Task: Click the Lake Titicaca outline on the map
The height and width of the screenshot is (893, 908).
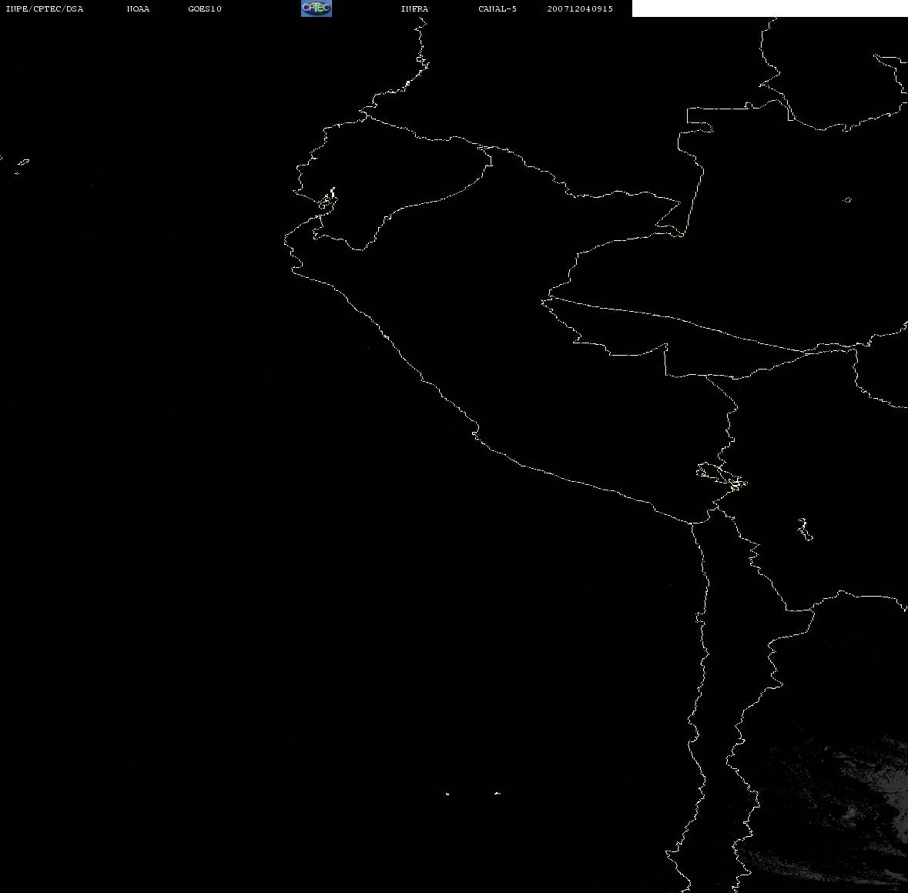Action: tap(721, 475)
